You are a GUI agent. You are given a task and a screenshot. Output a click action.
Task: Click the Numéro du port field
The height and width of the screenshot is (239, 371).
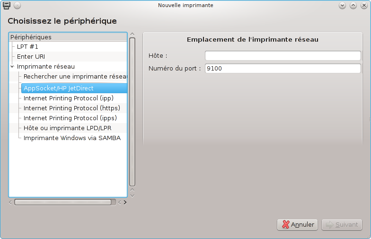click(283, 68)
